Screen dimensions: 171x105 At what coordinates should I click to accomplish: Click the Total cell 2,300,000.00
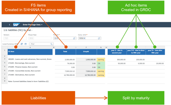click(66, 60)
